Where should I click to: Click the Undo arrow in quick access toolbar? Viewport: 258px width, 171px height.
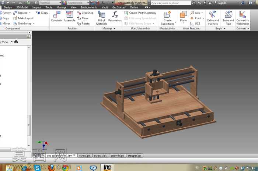(x=8, y=3)
